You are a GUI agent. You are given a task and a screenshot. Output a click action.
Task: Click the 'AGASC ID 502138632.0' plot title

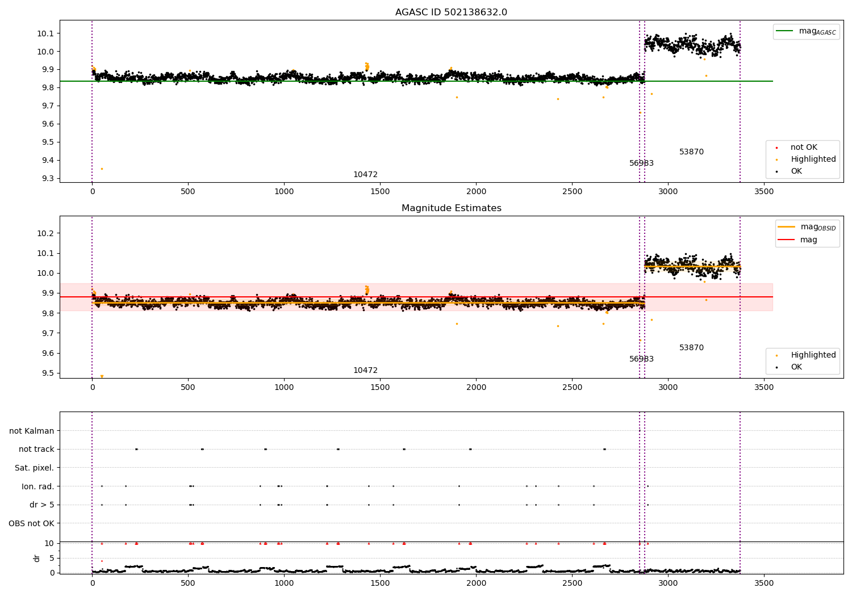[451, 12]
